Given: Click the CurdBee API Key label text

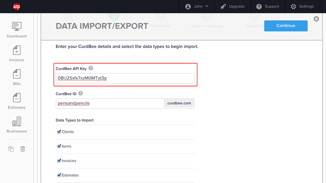Looking at the screenshot, I should pos(71,68).
